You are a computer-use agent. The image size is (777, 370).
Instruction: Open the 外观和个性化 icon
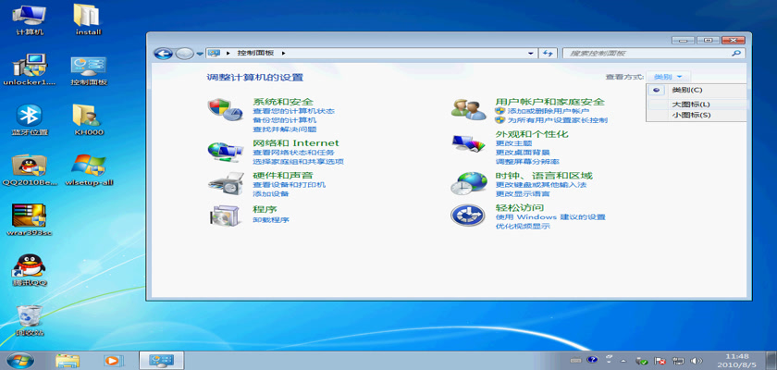pos(467,143)
